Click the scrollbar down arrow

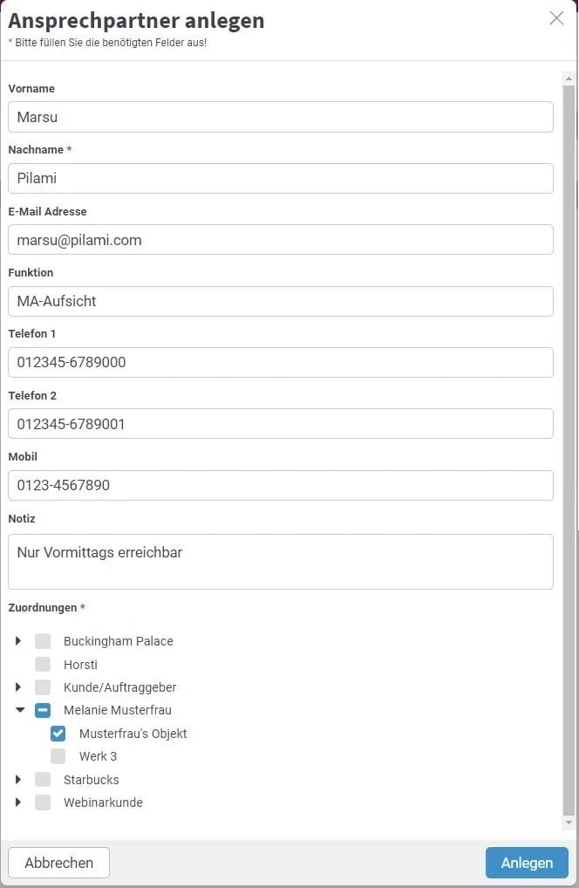[569, 823]
